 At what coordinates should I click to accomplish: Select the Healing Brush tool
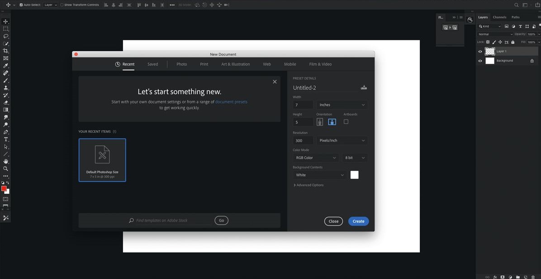(x=5, y=73)
